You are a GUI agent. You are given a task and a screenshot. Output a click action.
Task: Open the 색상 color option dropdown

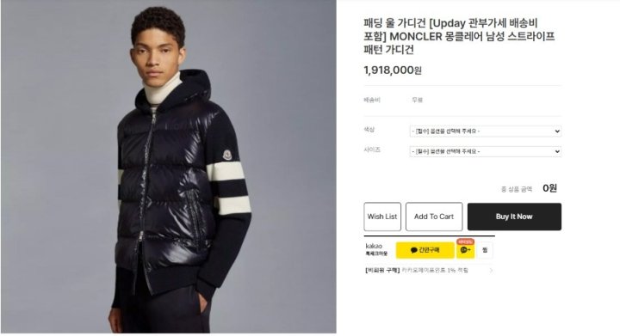click(486, 131)
